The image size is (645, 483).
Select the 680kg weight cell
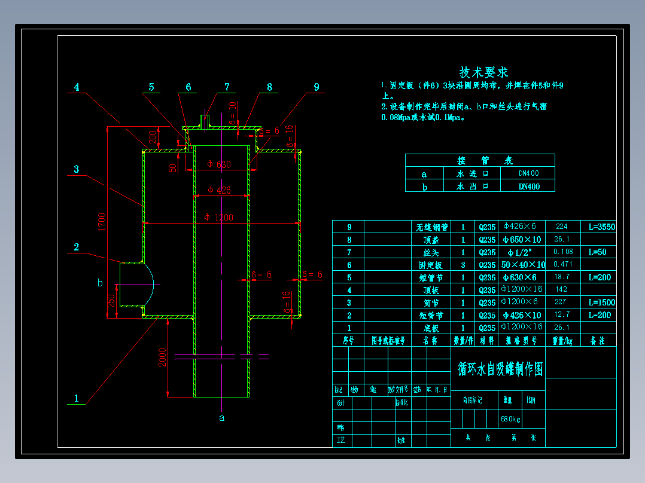510,419
